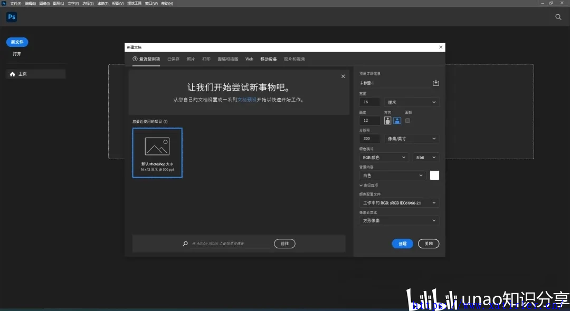Close the 新建文档 dialog with title bar X
The width and height of the screenshot is (570, 311).
[441, 47]
